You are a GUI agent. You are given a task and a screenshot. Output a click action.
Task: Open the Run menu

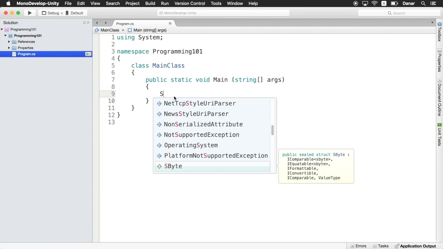[165, 3]
